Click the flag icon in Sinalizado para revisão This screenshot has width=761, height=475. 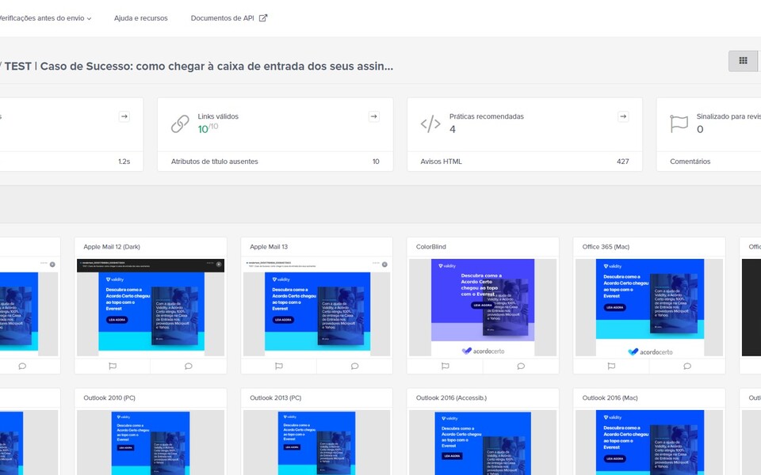679,123
